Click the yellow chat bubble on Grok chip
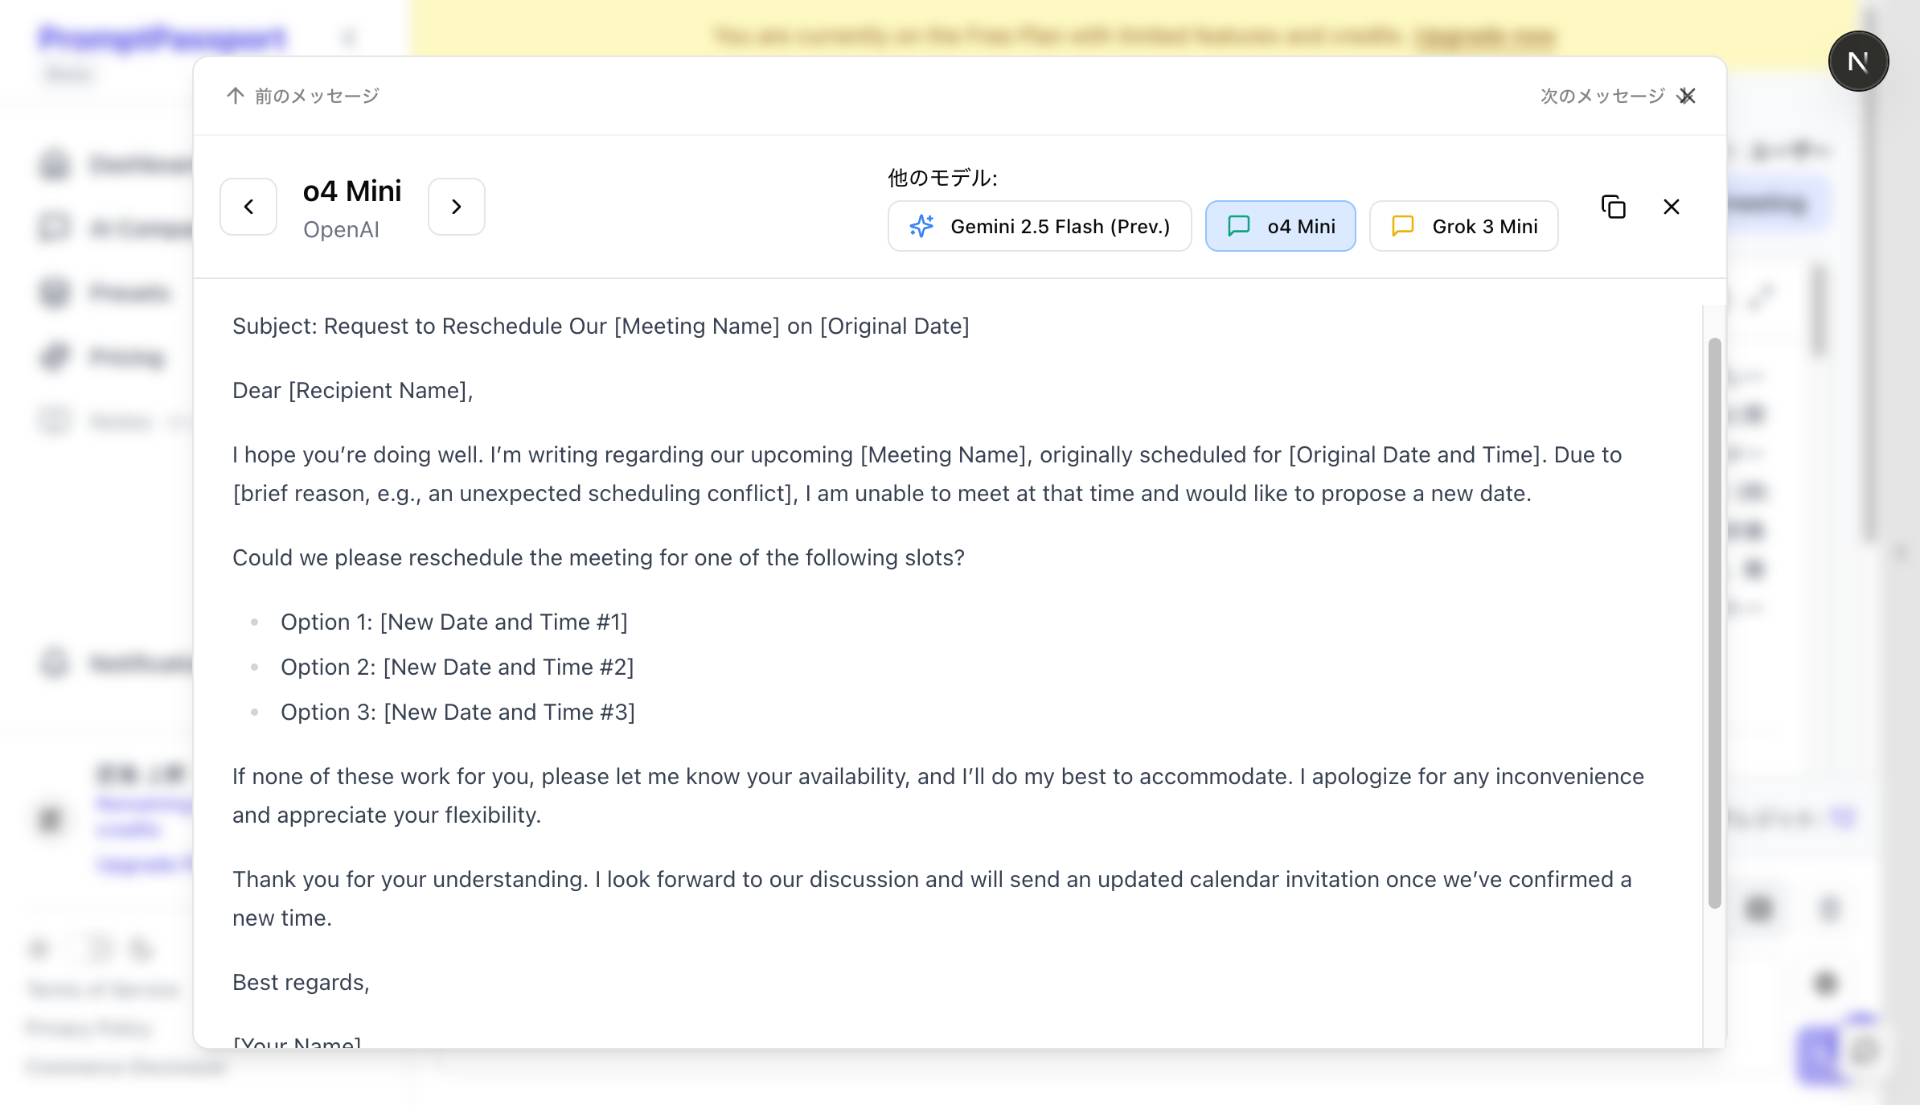1920x1105 pixels. [1402, 226]
